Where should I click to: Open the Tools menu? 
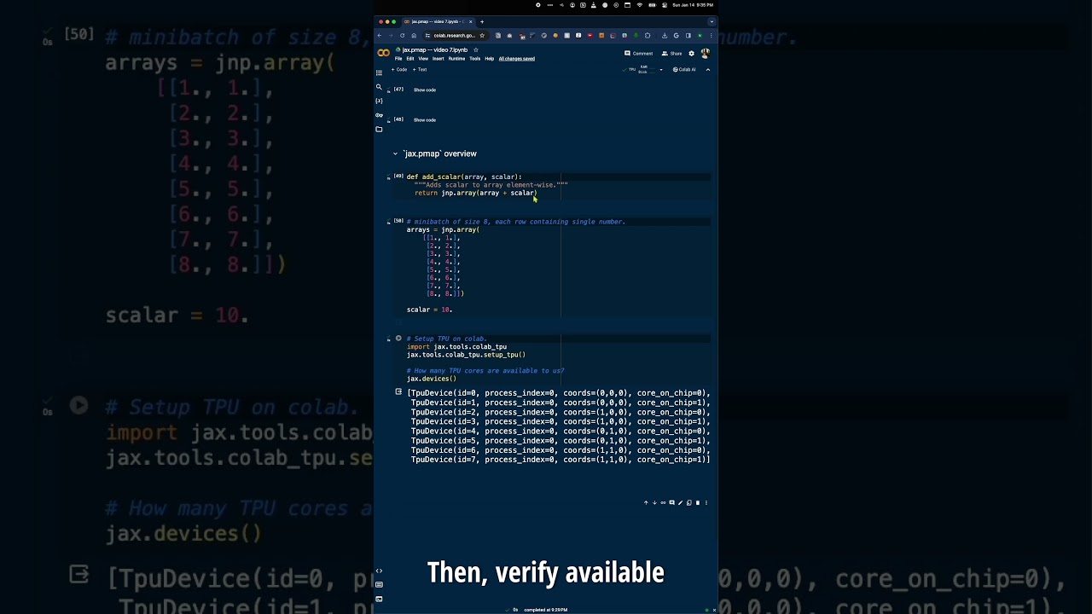pyautogui.click(x=475, y=59)
